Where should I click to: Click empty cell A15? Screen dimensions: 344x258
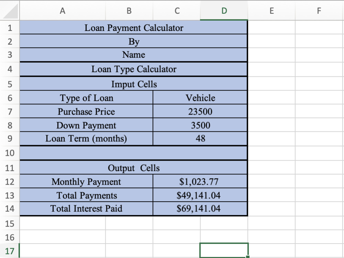tap(63, 223)
